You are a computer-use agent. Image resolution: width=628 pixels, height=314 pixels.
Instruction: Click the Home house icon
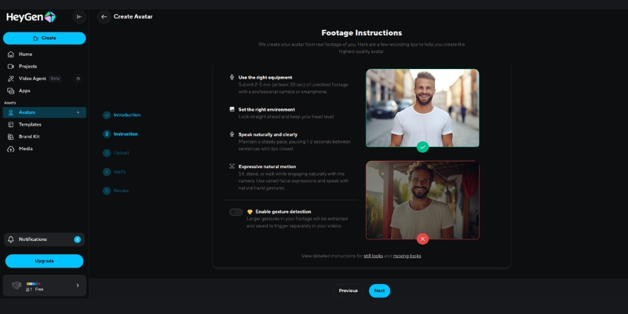11,54
